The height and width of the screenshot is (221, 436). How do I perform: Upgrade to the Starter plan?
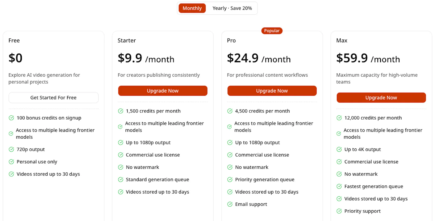point(163,91)
